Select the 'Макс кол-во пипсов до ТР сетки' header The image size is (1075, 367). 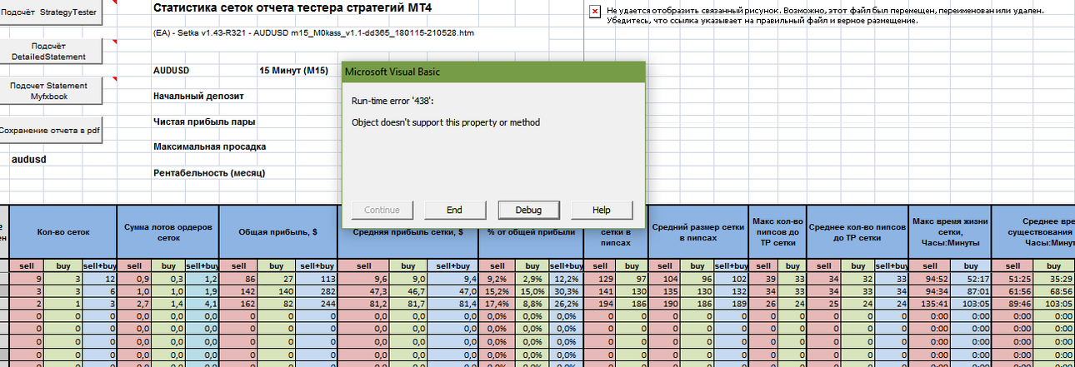tap(777, 232)
